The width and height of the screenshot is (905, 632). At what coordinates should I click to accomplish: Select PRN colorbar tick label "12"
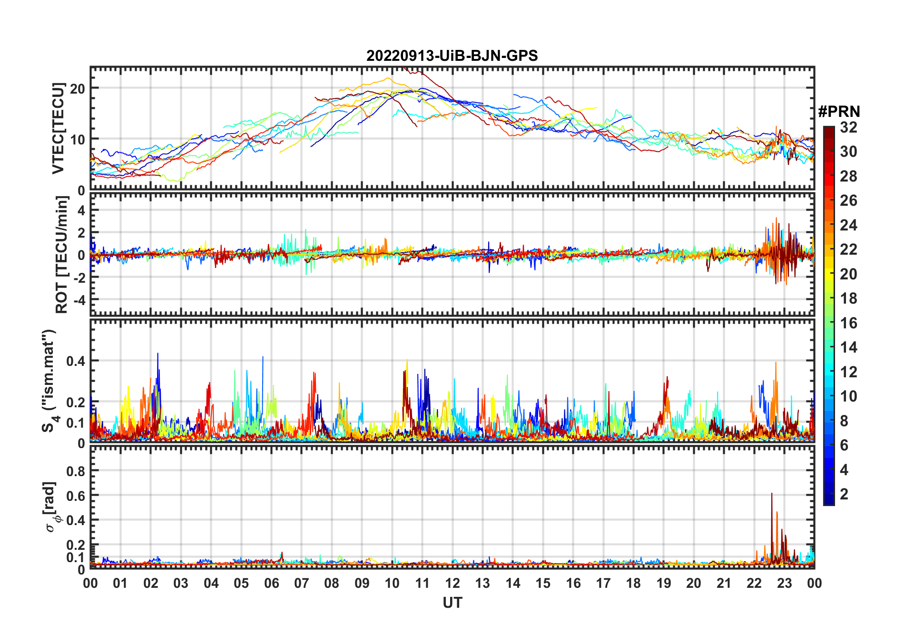pos(849,372)
